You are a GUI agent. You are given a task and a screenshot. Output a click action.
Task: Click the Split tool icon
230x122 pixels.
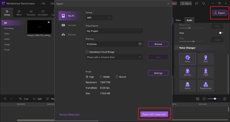tap(34, 99)
